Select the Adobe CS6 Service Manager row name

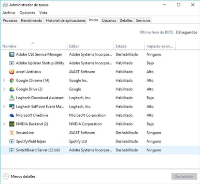point(39,54)
